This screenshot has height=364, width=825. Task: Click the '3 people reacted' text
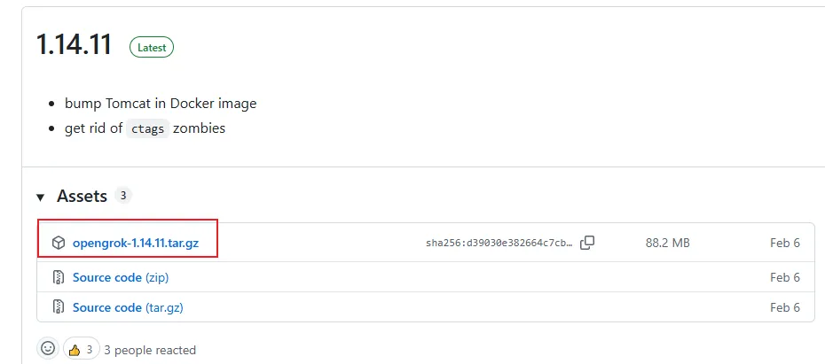(x=150, y=350)
